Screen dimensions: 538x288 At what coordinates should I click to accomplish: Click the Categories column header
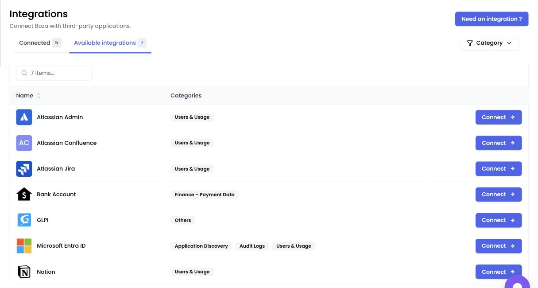click(x=186, y=96)
